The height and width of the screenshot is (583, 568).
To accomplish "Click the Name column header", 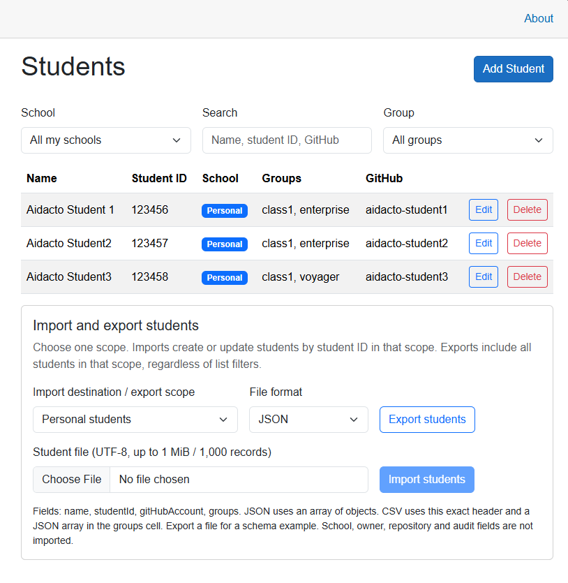I will coord(42,179).
